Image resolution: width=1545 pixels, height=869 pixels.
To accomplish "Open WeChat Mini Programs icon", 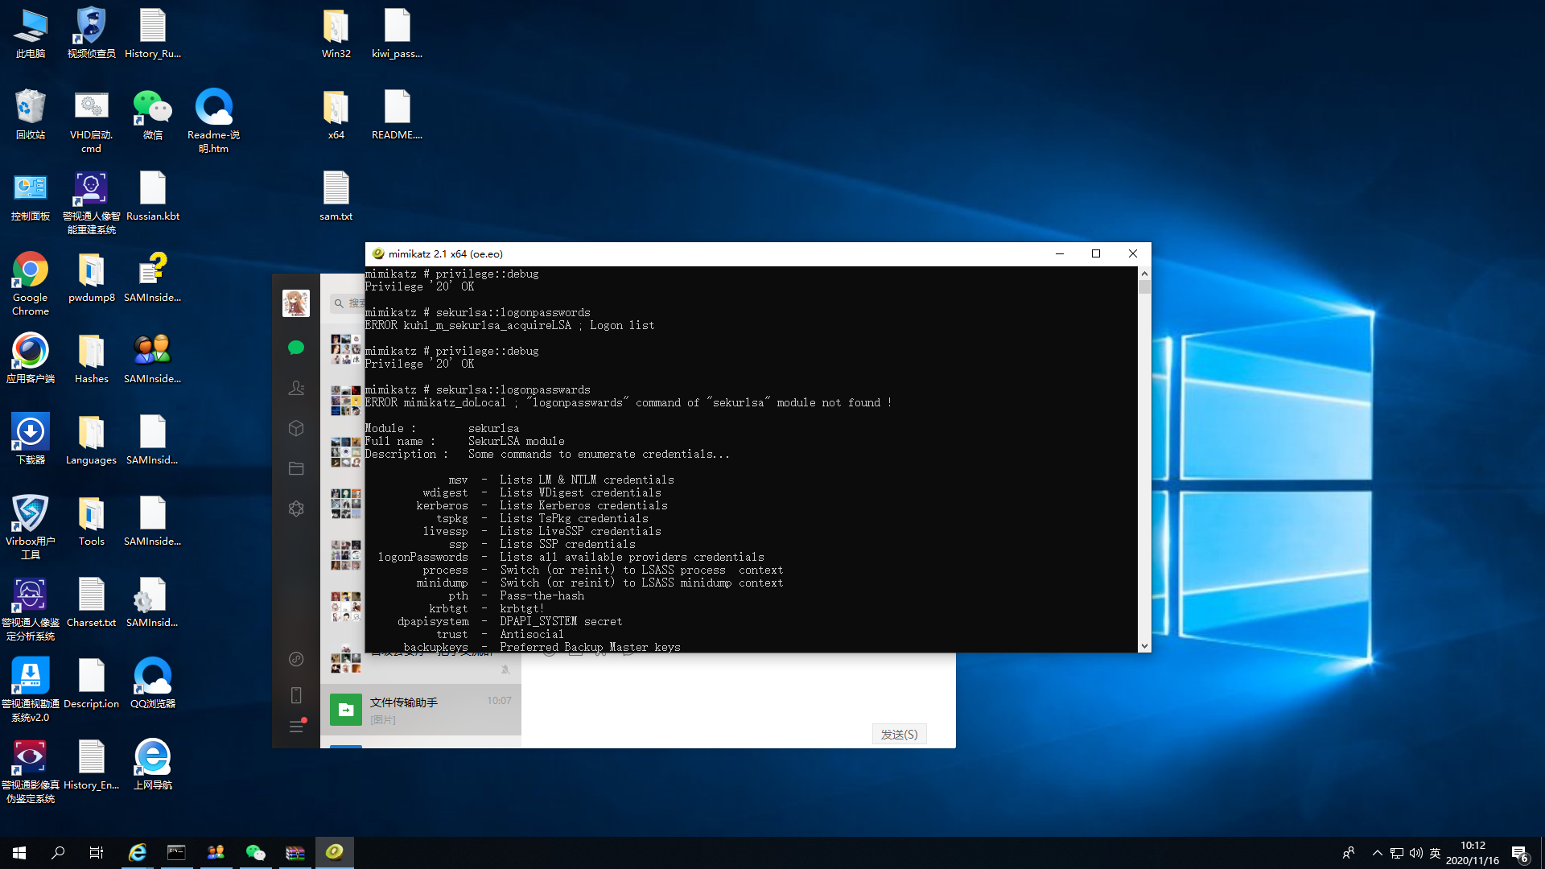I will (x=296, y=659).
